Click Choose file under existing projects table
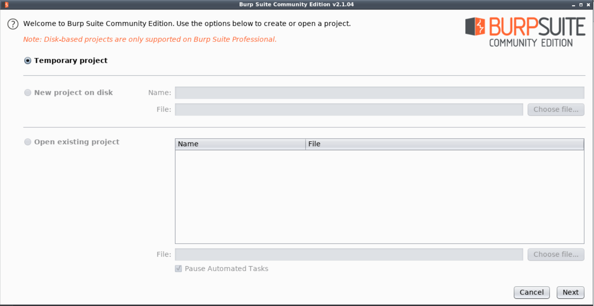This screenshot has height=306, width=594. 556,254
